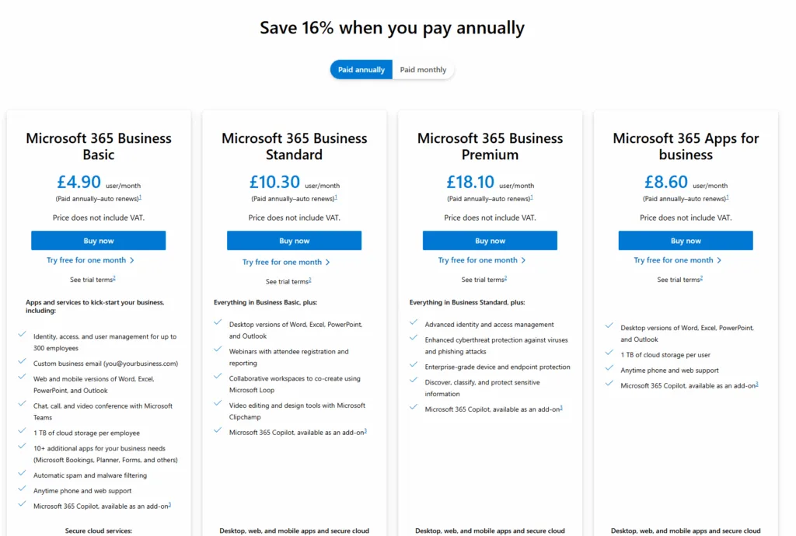Buy Microsoft 365 Business Standard now
796x536 pixels.
294,240
